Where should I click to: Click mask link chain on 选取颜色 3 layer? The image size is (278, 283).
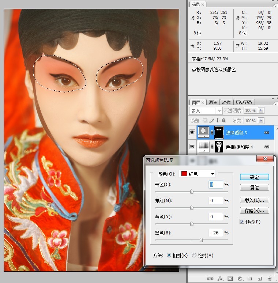tap(212, 132)
